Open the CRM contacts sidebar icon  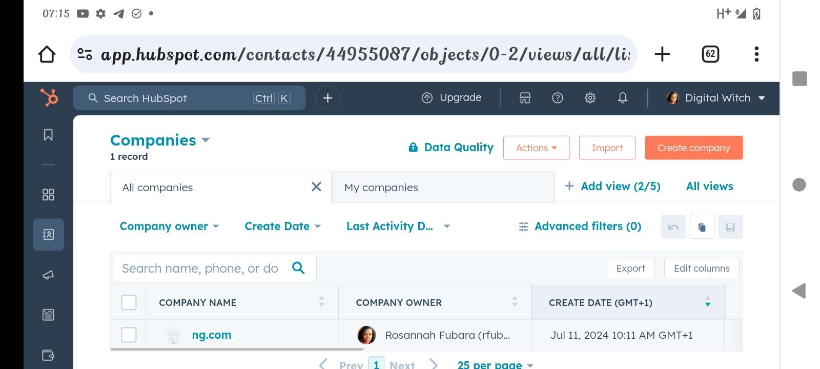[48, 235]
